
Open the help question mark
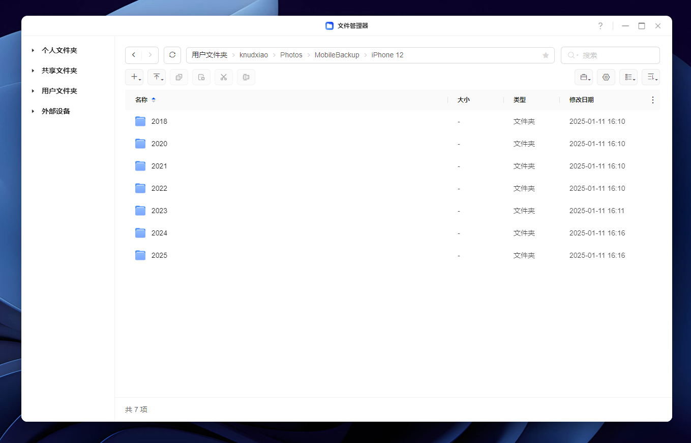point(600,26)
